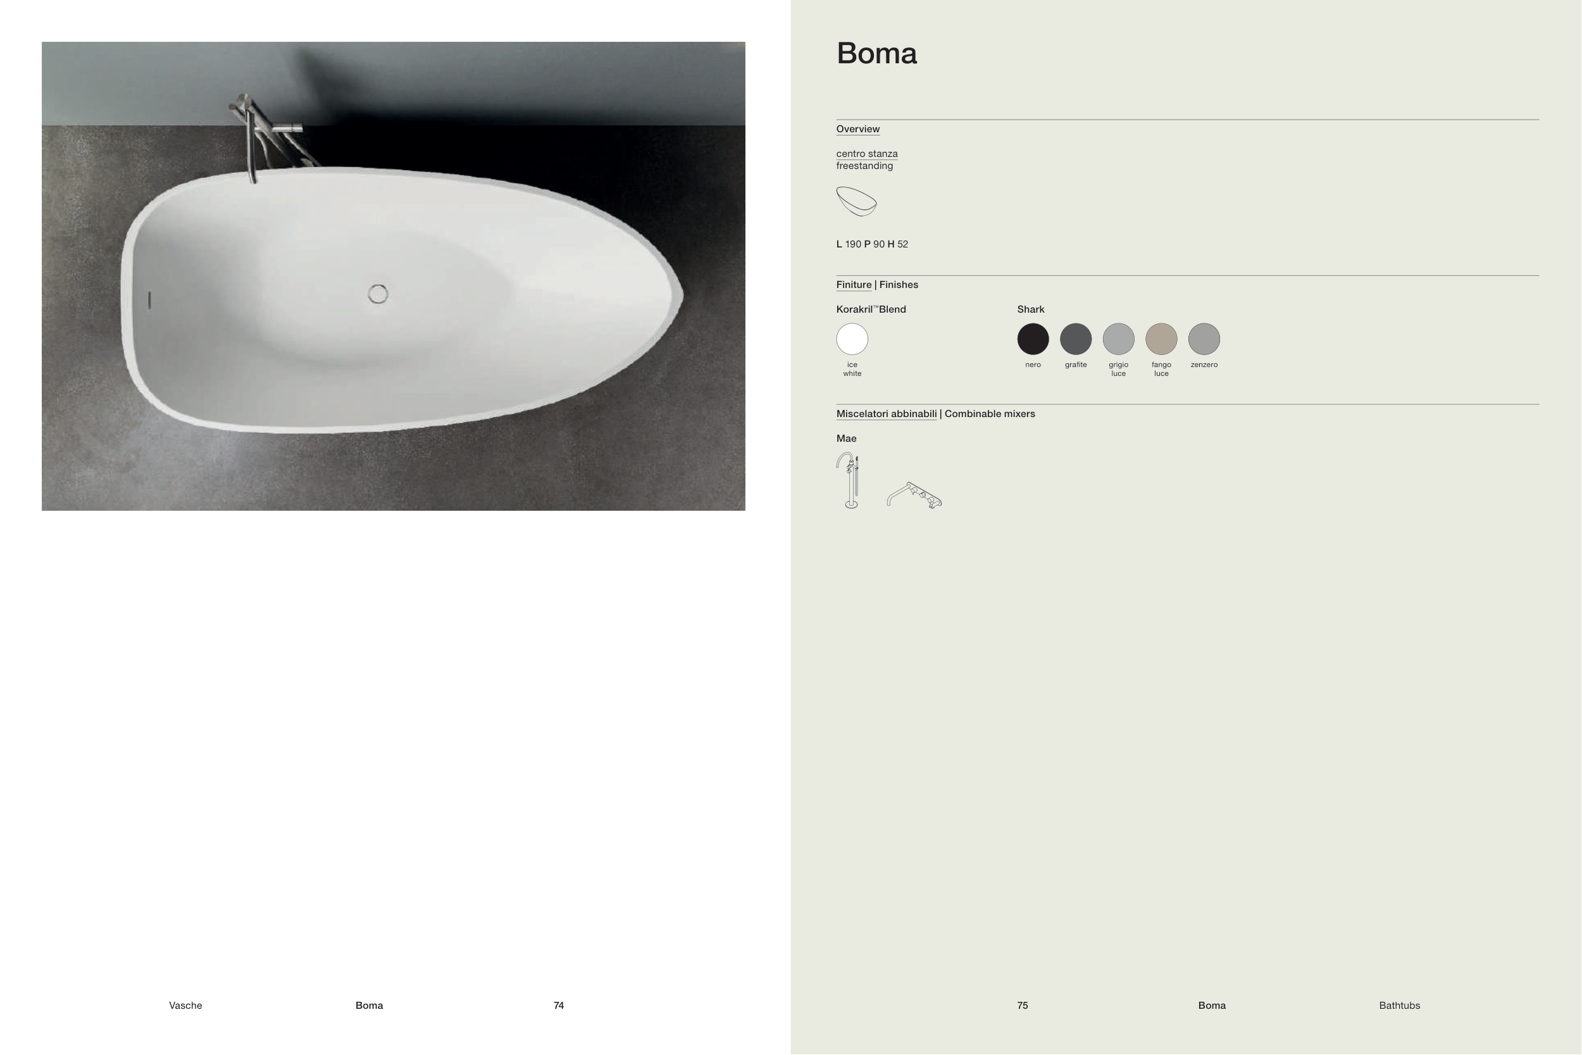Image resolution: width=1582 pixels, height=1055 pixels.
Task: Click the bathtub outline shape icon
Action: [856, 201]
